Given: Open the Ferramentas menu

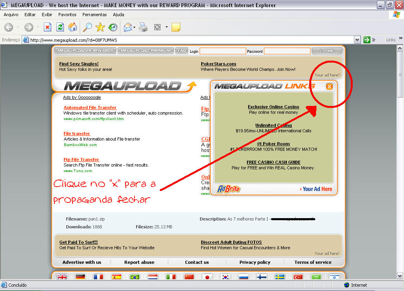Looking at the screenshot, I should (95, 15).
